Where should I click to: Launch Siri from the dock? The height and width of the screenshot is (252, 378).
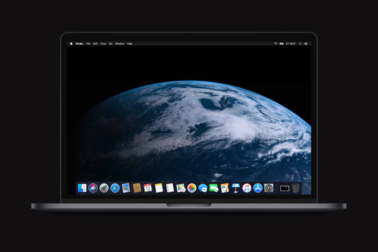[x=93, y=188]
